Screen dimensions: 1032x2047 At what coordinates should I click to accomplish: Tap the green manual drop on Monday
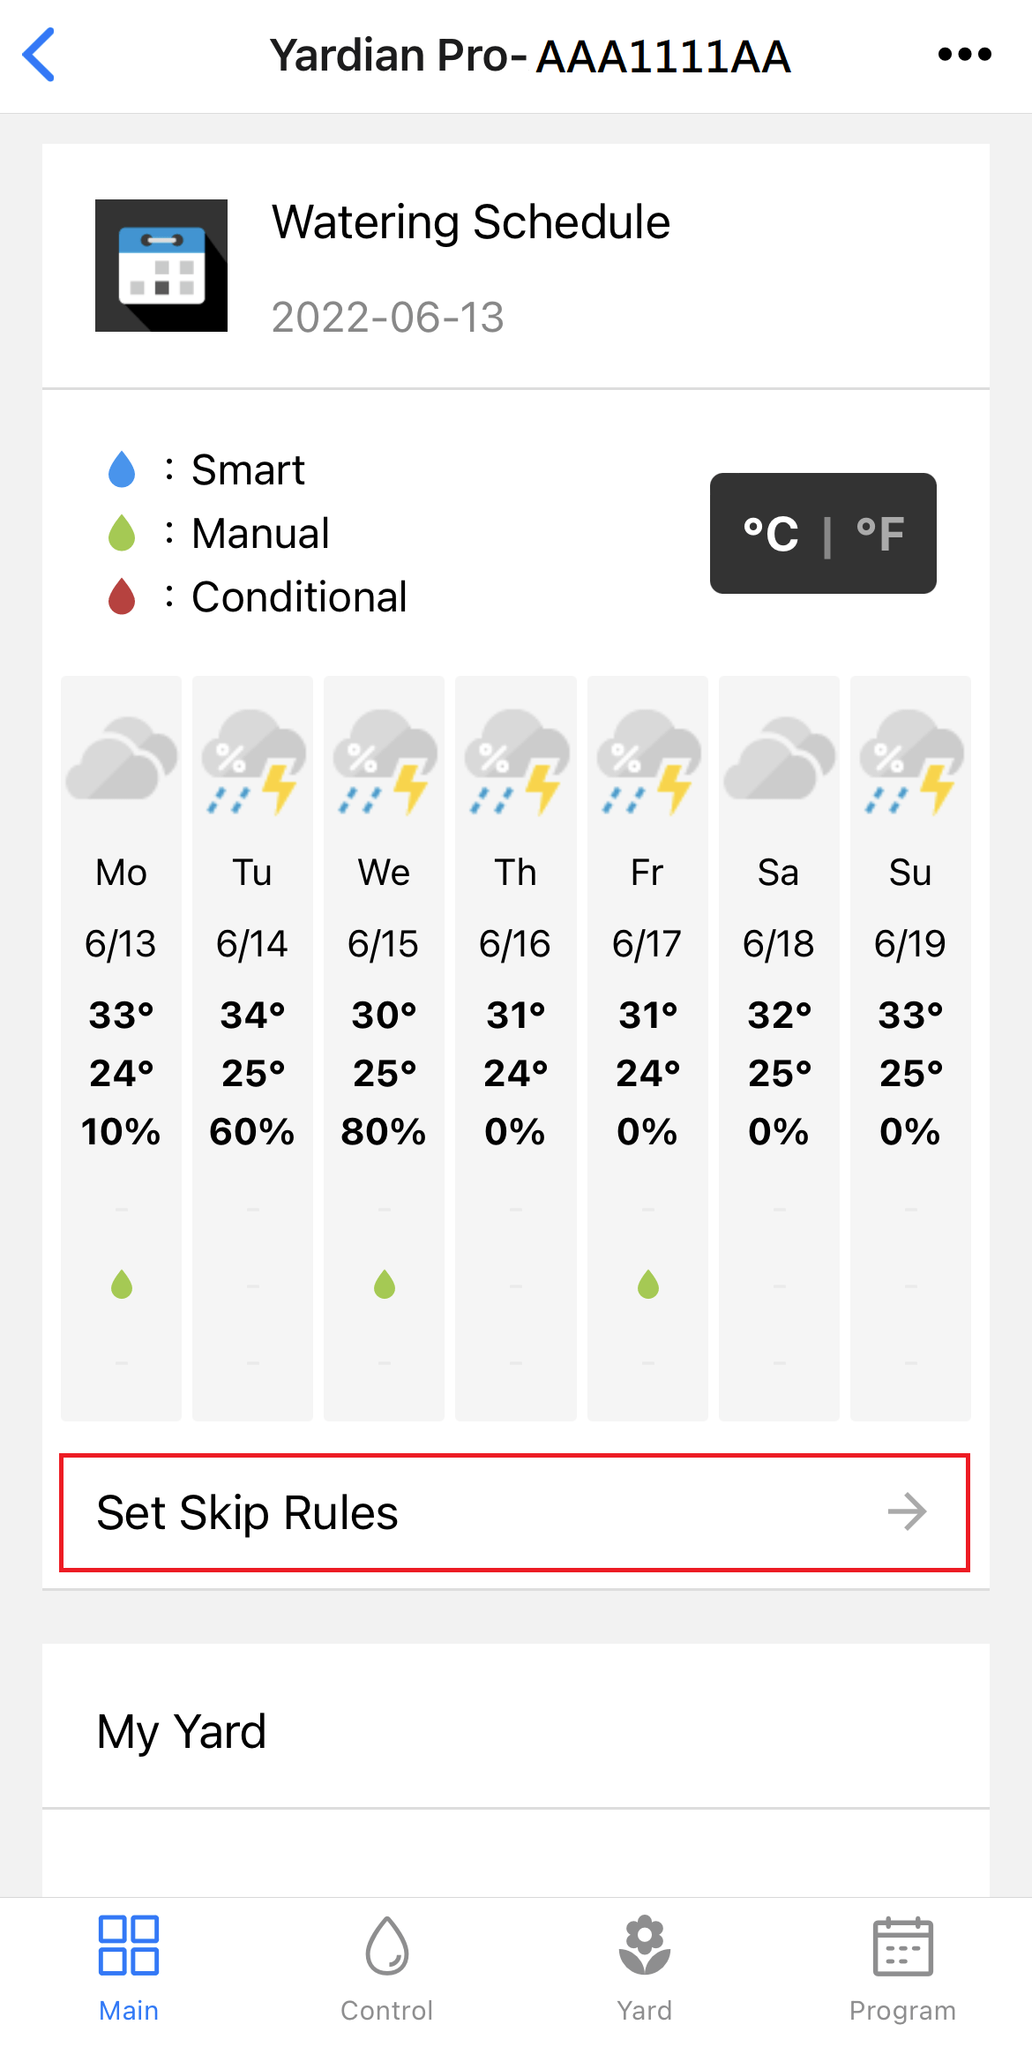click(122, 1285)
